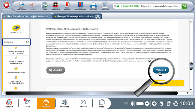Click the Contrat de réexpédition temporaire heading
This screenshot has height=109, width=195.
(72, 29)
